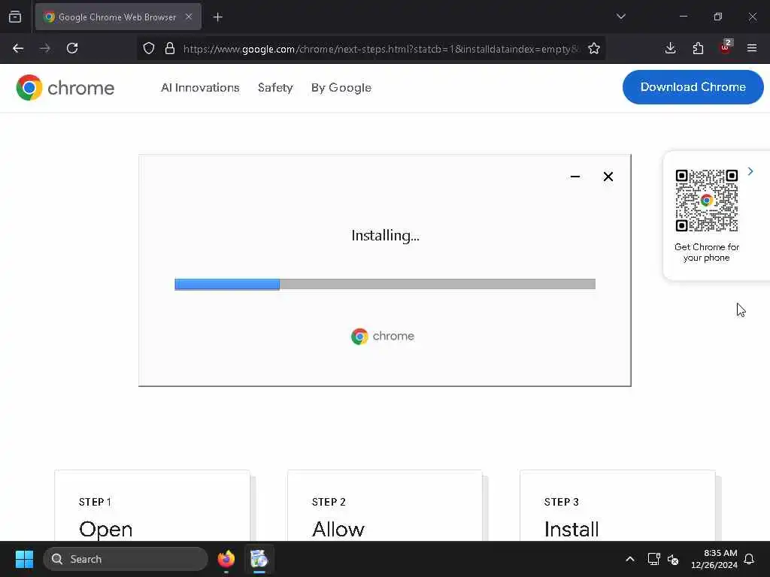Click the Chrome logo in the installer dialog
The width and height of the screenshot is (770, 577).
click(x=383, y=336)
